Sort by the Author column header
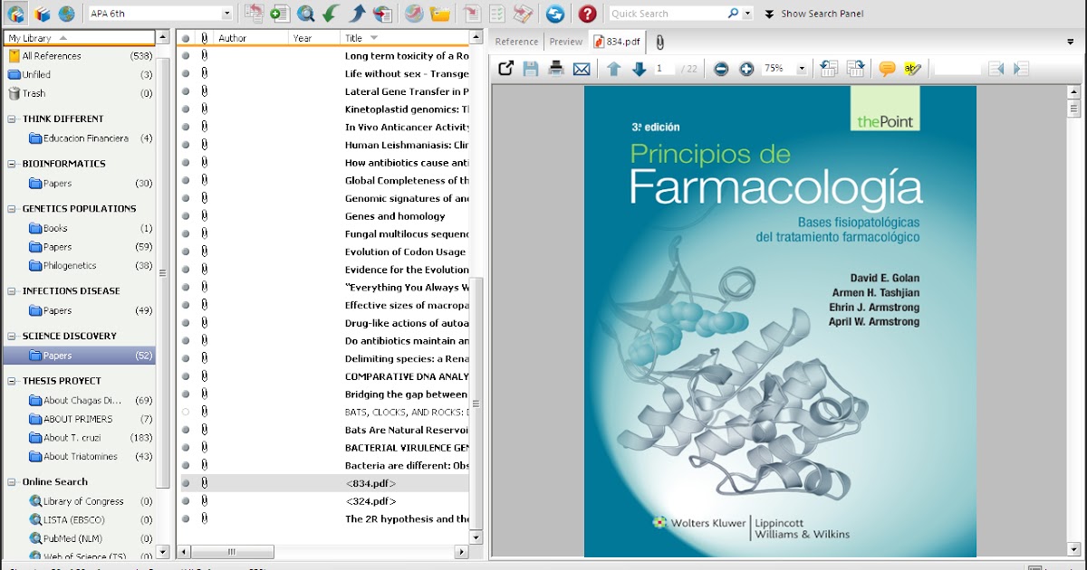The image size is (1087, 570). pos(252,38)
